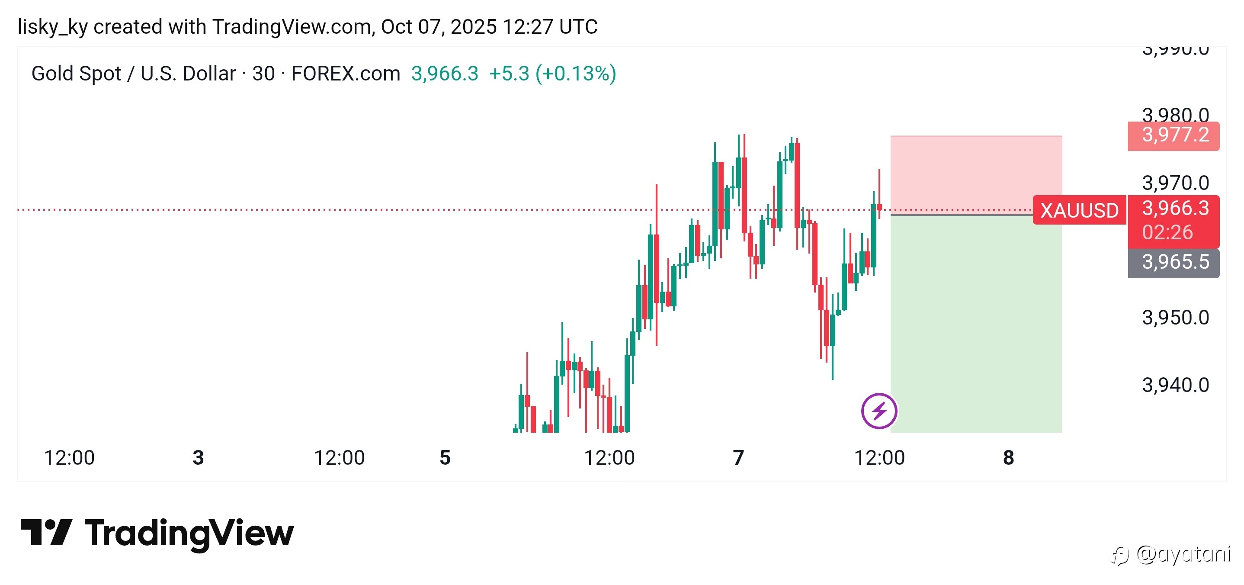Click the green 3,966.3 price in the chart header
Screen dimensions: 1244x585
444,74
